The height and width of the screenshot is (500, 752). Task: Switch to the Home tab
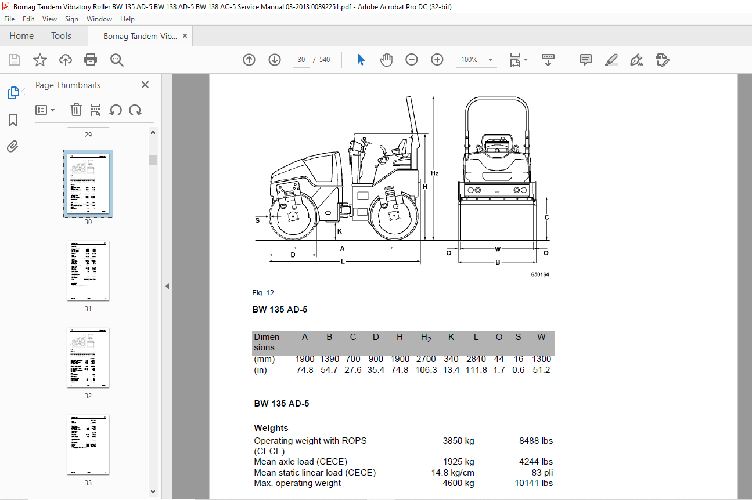coord(21,36)
